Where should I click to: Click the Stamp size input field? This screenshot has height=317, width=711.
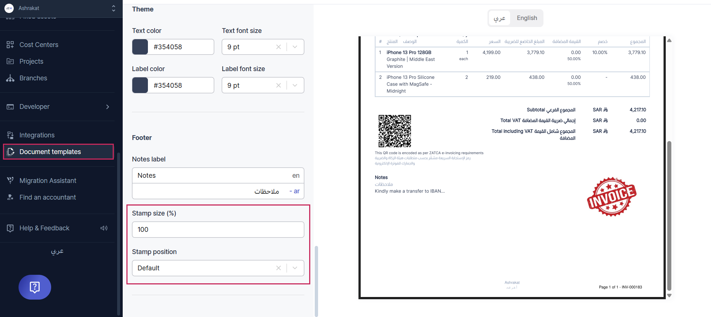pyautogui.click(x=218, y=230)
